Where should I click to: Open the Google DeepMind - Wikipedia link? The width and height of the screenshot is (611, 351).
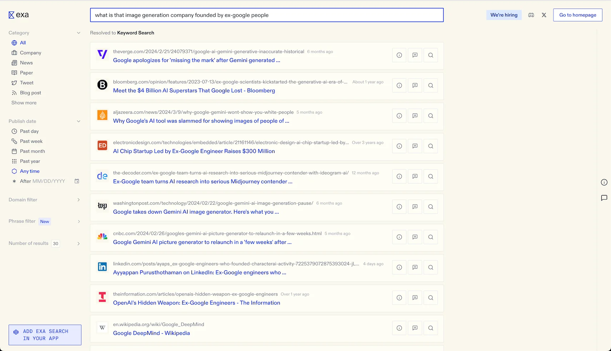click(x=151, y=333)
